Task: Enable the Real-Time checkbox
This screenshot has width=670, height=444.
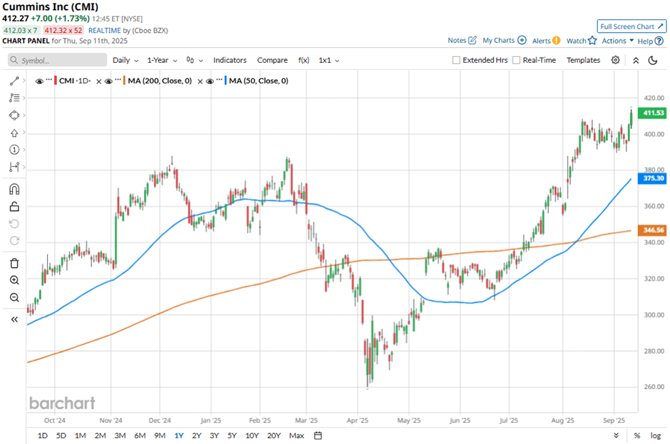Action: pos(516,61)
